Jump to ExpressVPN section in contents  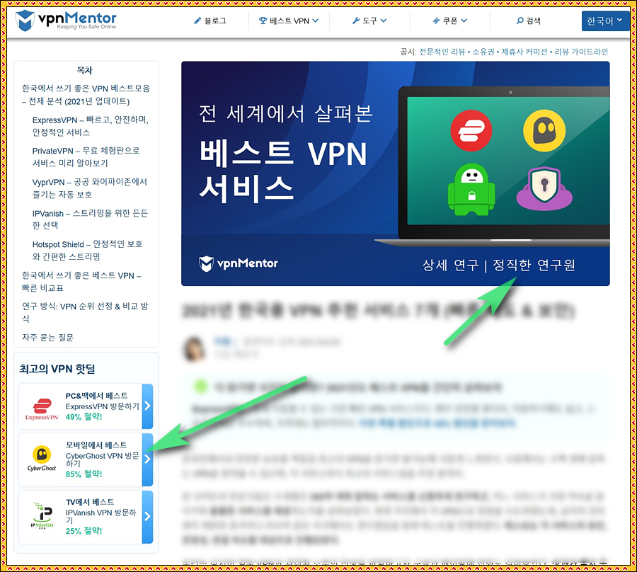pyautogui.click(x=91, y=126)
